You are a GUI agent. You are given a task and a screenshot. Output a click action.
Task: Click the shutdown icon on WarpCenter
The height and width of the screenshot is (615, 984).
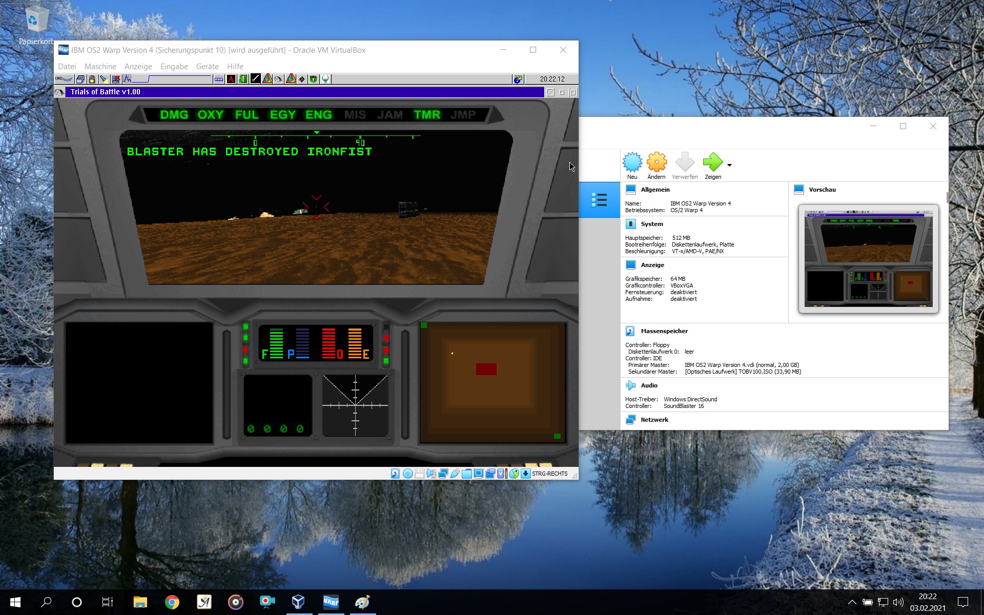pyautogui.click(x=116, y=79)
